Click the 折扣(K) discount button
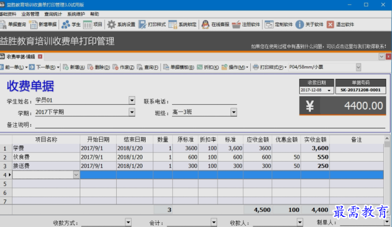Image resolution: width=392 pixels, height=227 pixels. (208, 67)
